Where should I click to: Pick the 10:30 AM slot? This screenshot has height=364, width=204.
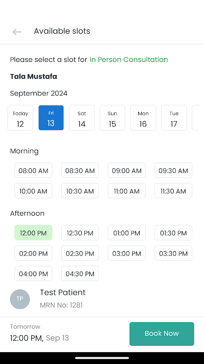pyautogui.click(x=80, y=191)
